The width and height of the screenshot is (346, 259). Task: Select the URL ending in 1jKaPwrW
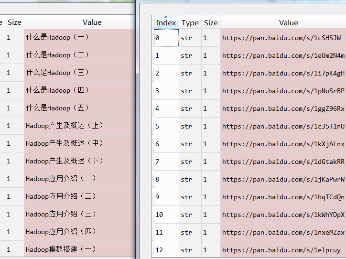tap(283, 179)
